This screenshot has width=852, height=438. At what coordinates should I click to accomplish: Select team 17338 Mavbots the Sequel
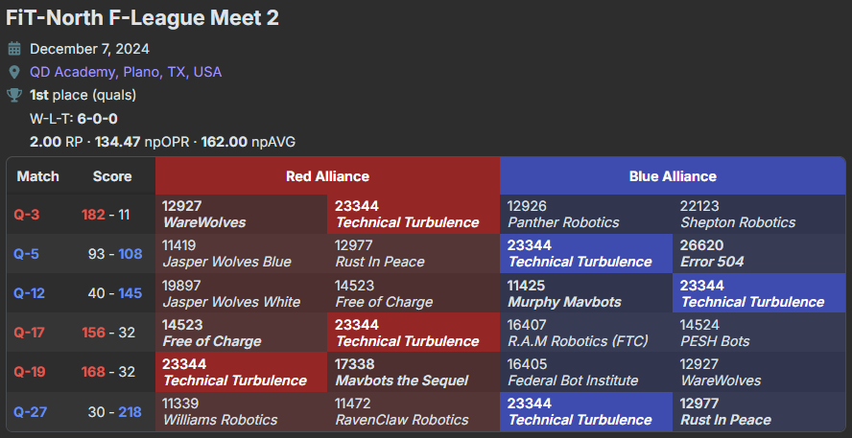click(x=402, y=372)
